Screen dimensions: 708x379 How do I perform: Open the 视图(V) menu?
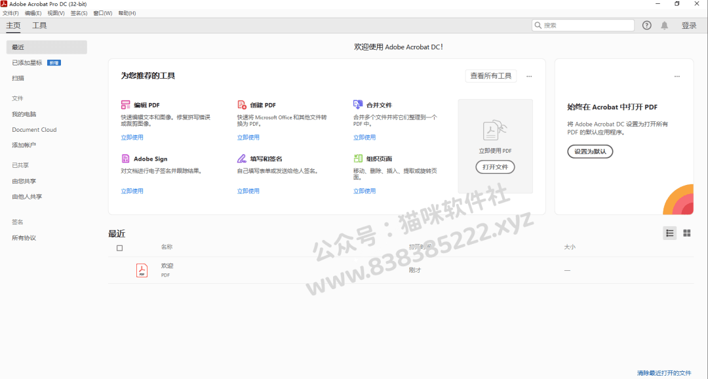click(56, 13)
